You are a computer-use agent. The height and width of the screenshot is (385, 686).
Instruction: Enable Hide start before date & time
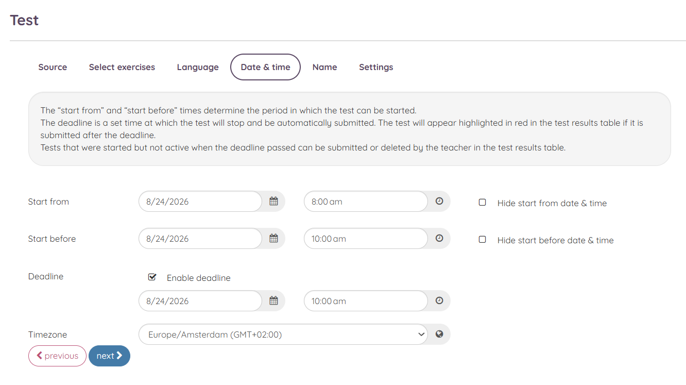[x=483, y=240]
